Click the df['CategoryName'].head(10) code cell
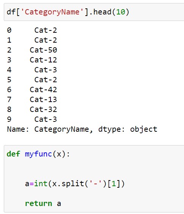184x214 pixels. point(94,12)
